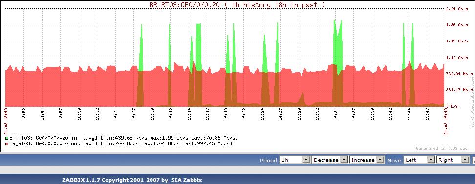Click red swatch for Ge0/0/0/v20 out

[x=7, y=143]
